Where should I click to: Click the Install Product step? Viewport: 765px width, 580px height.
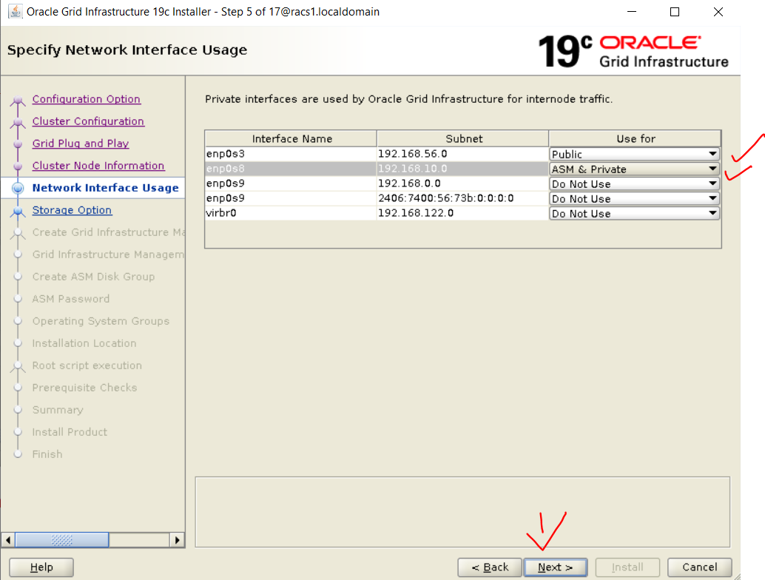70,432
